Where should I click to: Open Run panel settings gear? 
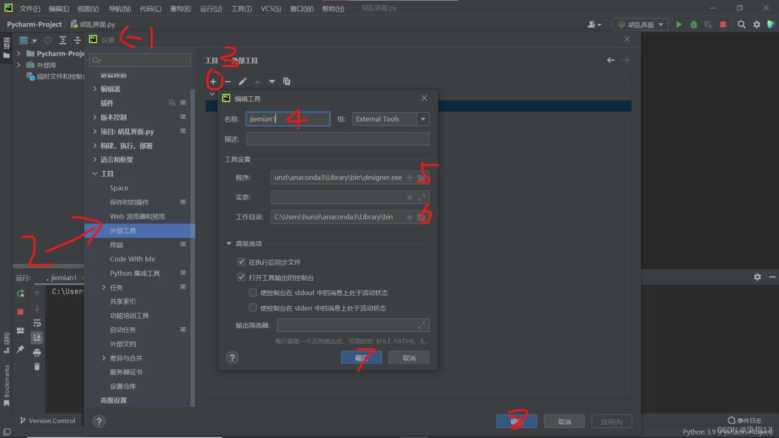click(x=757, y=277)
